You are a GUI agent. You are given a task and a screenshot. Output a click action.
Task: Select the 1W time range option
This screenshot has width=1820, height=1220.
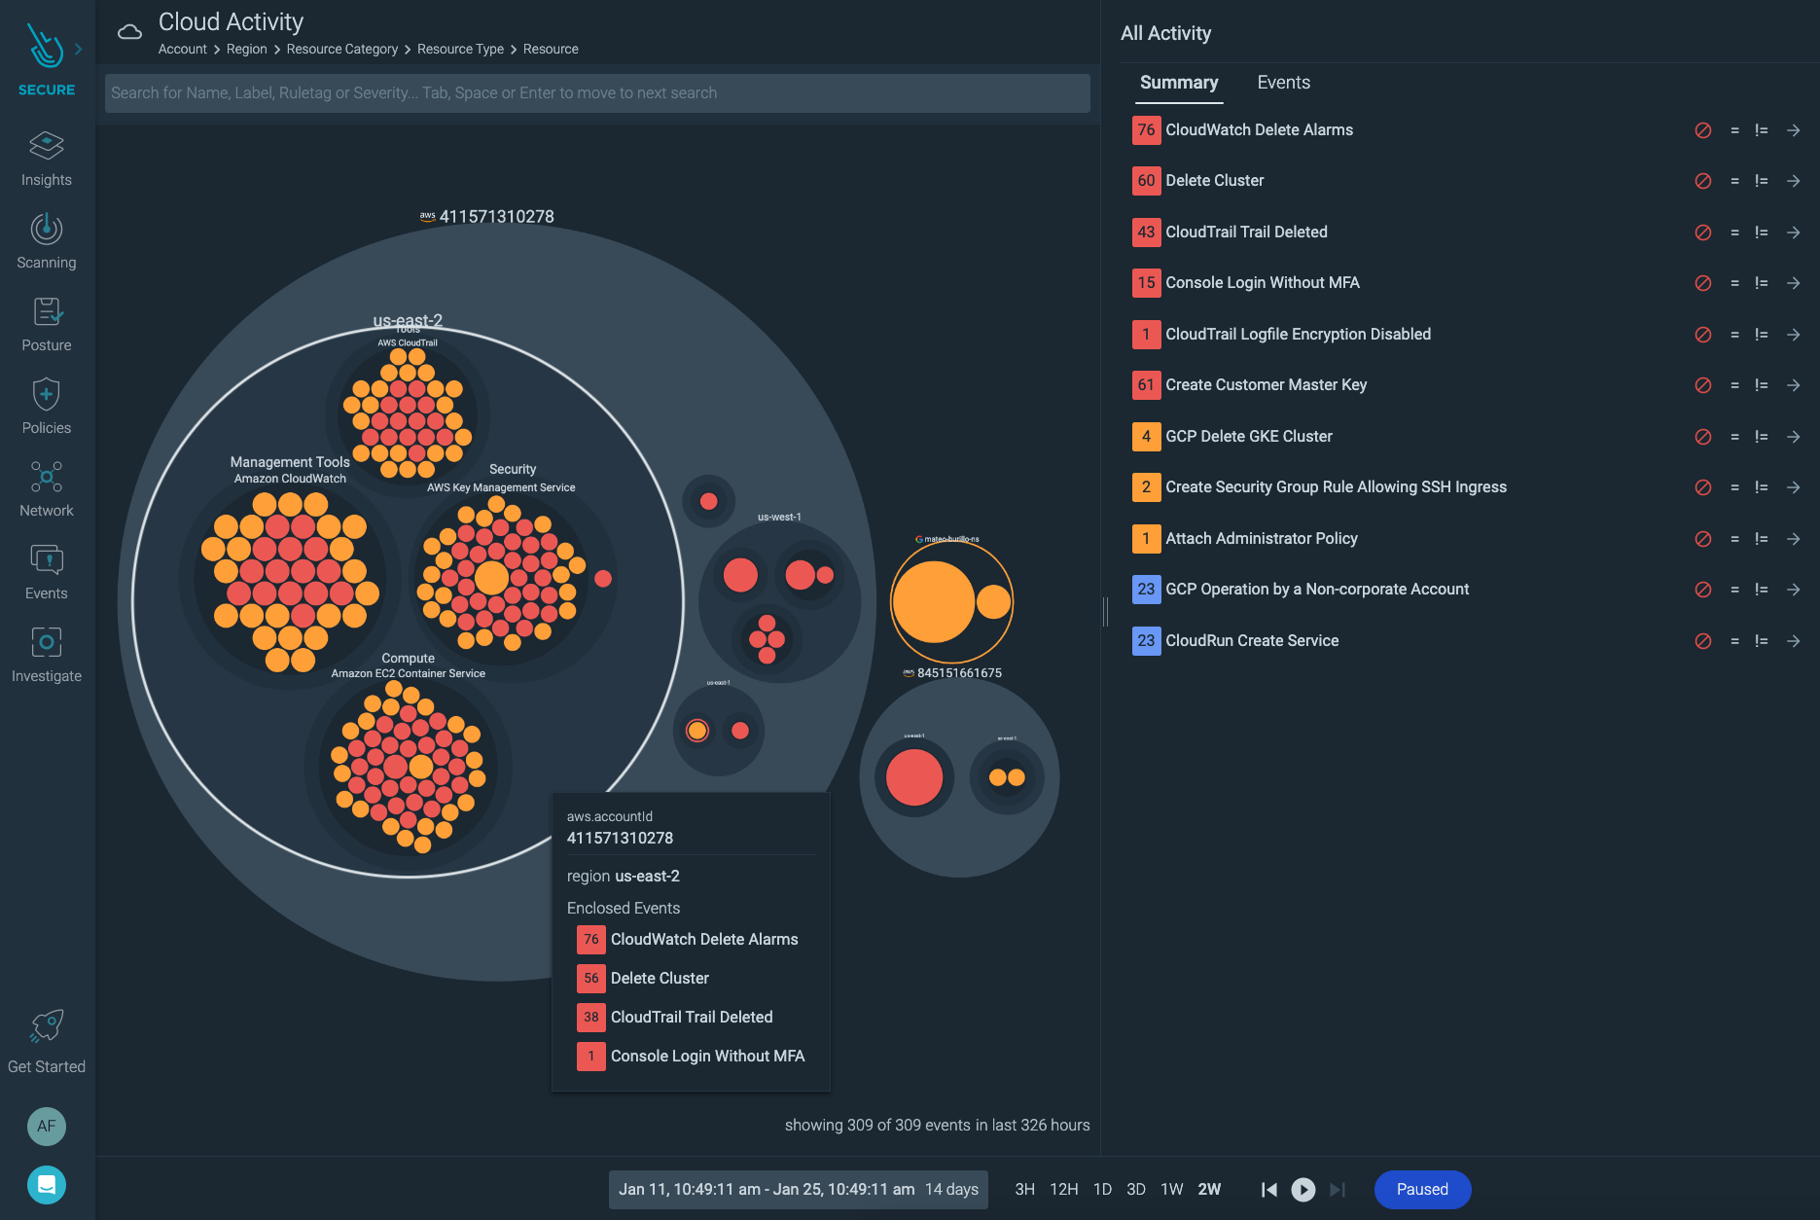[x=1172, y=1189]
